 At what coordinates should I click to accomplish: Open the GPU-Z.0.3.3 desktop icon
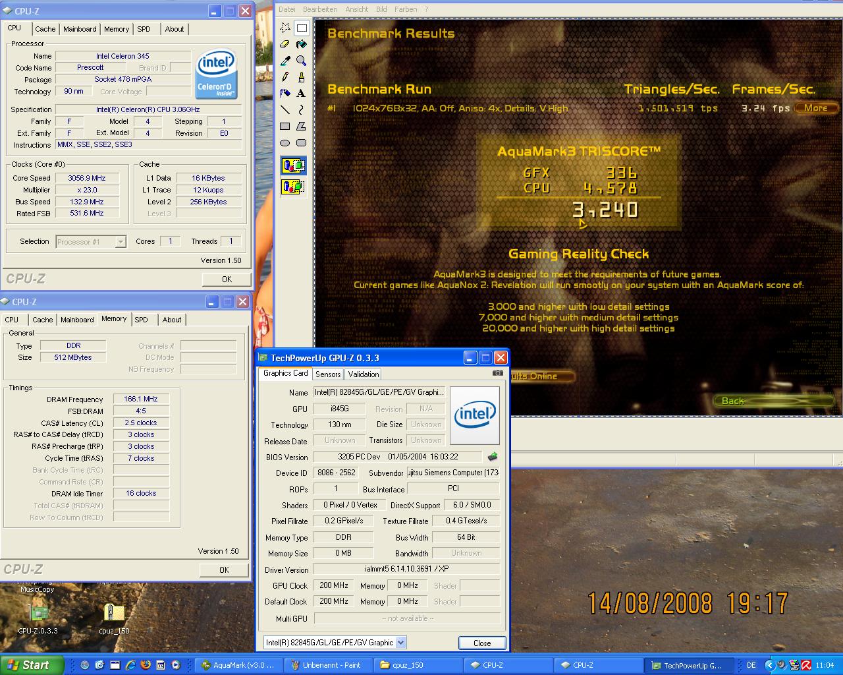click(38, 618)
